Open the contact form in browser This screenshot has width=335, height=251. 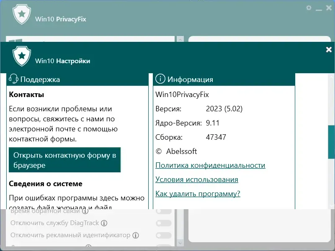coord(64,159)
